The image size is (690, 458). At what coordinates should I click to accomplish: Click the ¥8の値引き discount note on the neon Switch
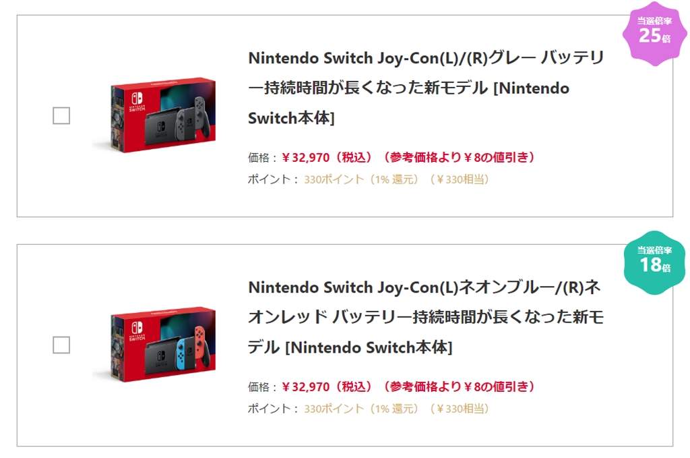496,387
